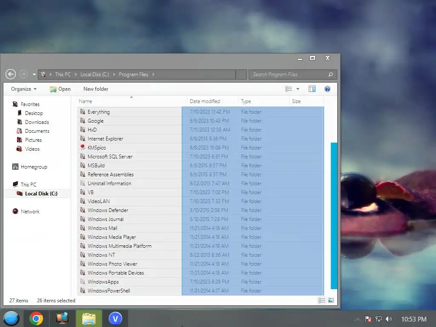Image resolution: width=436 pixels, height=327 pixels.
Task: Click Program Files breadcrumb
Action: click(x=133, y=75)
